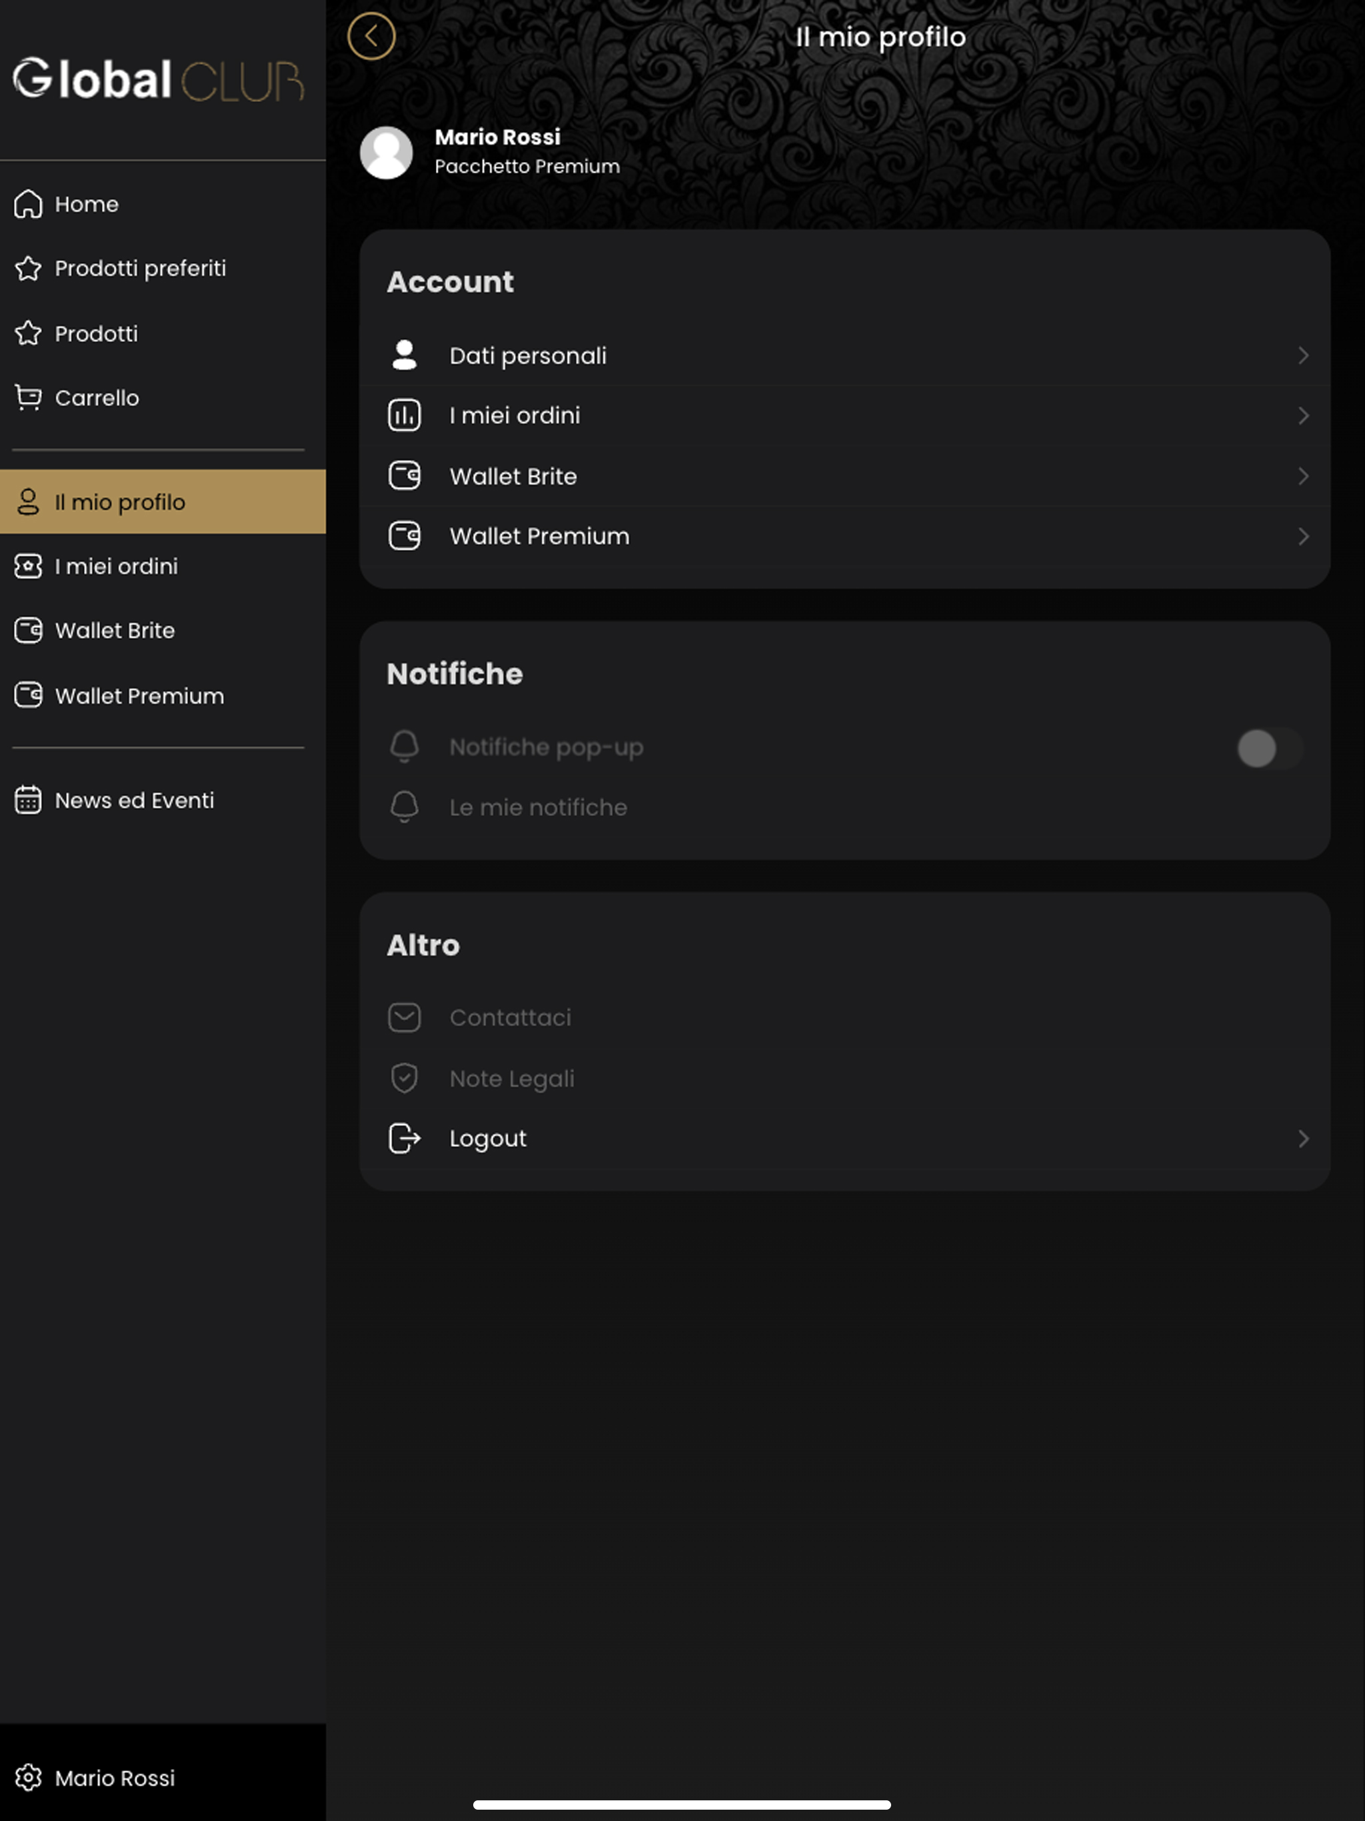1365x1821 pixels.
Task: Click the Carrello cart icon
Action: point(28,398)
